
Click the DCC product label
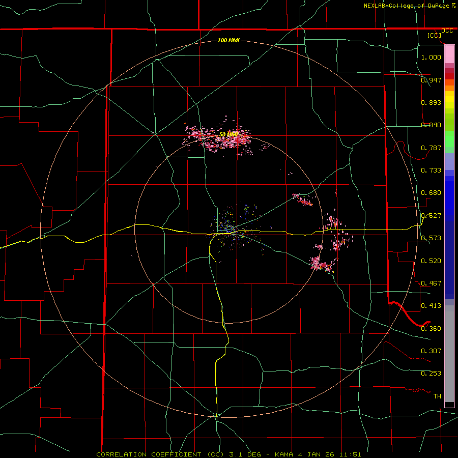coord(447,31)
